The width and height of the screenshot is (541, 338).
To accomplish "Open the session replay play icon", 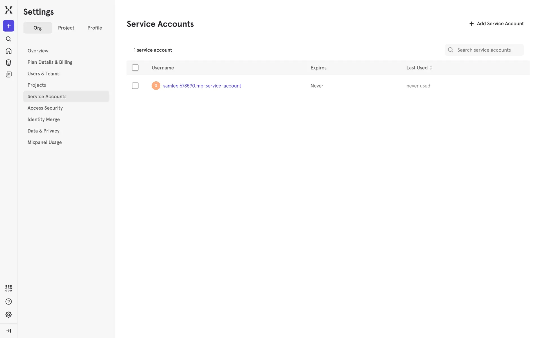I will 8,74.
